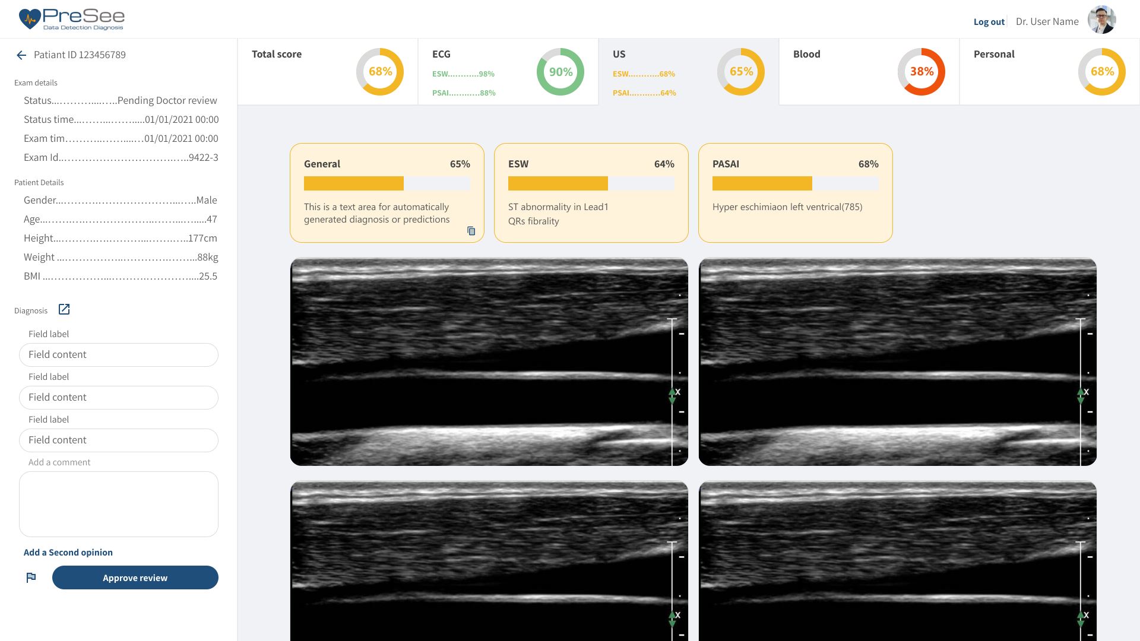Click the second Field content input
This screenshot has height=641, width=1140.
click(x=119, y=398)
